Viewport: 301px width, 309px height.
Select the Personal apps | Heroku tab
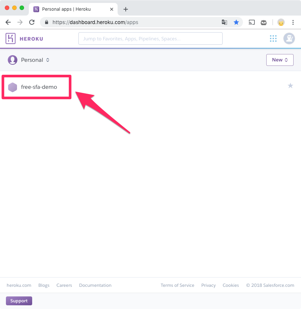(x=73, y=9)
